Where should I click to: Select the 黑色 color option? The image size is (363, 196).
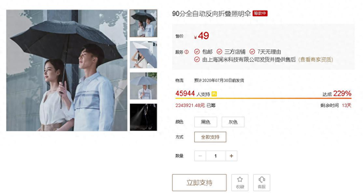(206, 122)
